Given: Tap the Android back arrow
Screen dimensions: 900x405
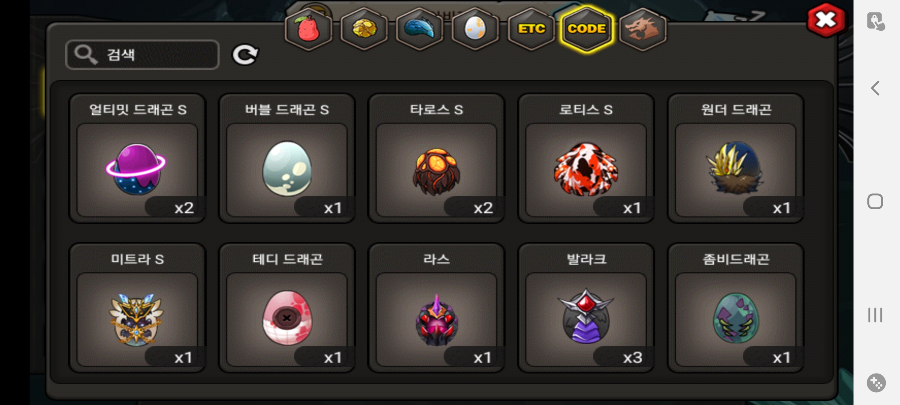Looking at the screenshot, I should coord(875,88).
